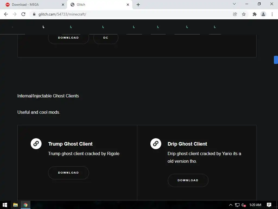Open File Explorer from the taskbar
This screenshot has width=278, height=209.
(x=15, y=205)
